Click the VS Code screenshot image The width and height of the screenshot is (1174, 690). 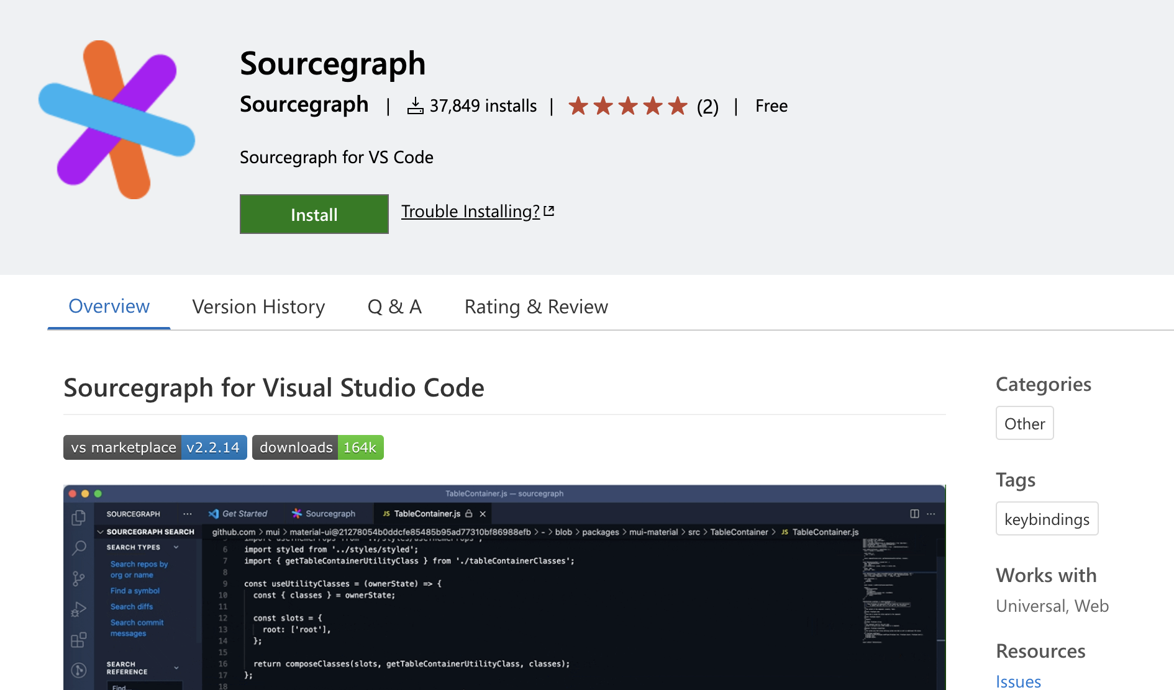tap(504, 587)
